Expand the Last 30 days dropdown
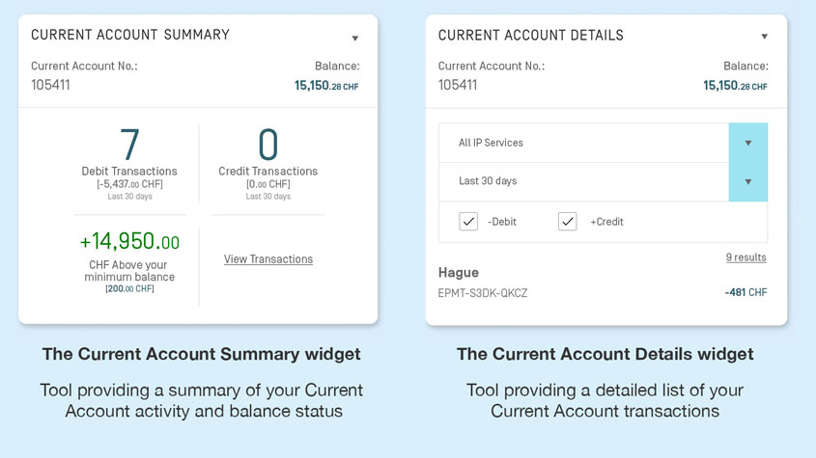This screenshot has width=816, height=458. (x=747, y=181)
